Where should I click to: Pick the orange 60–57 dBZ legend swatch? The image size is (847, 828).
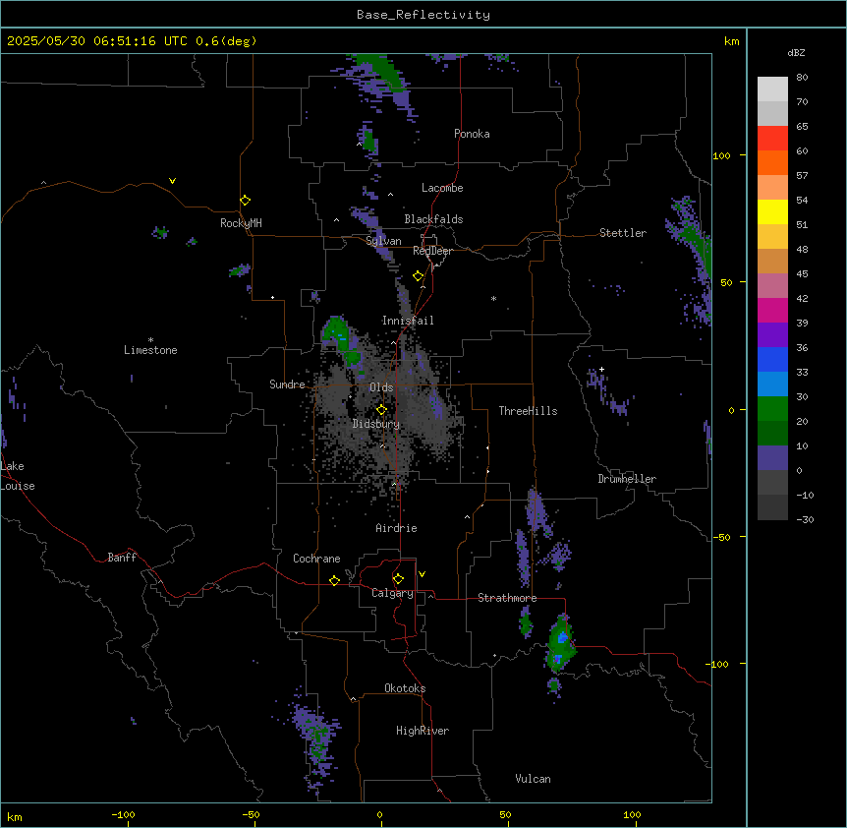(772, 162)
